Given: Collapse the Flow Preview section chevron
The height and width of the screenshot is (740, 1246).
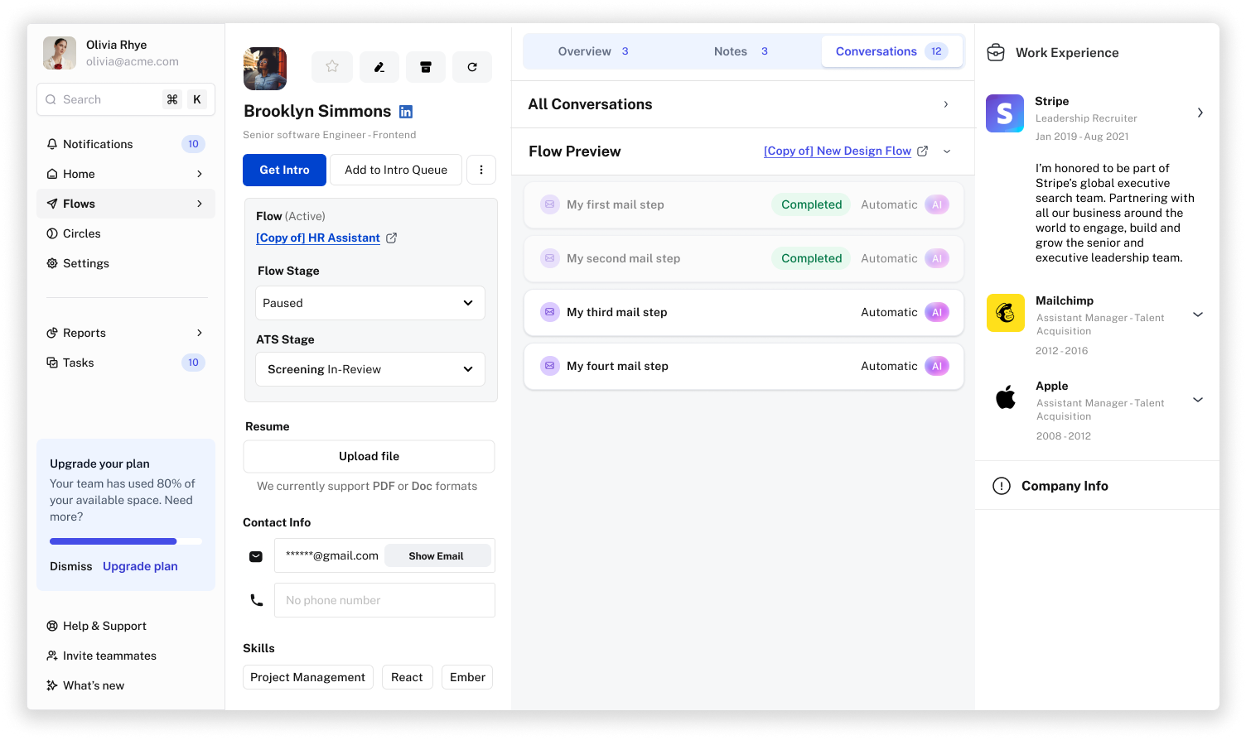Looking at the screenshot, I should coord(947,151).
